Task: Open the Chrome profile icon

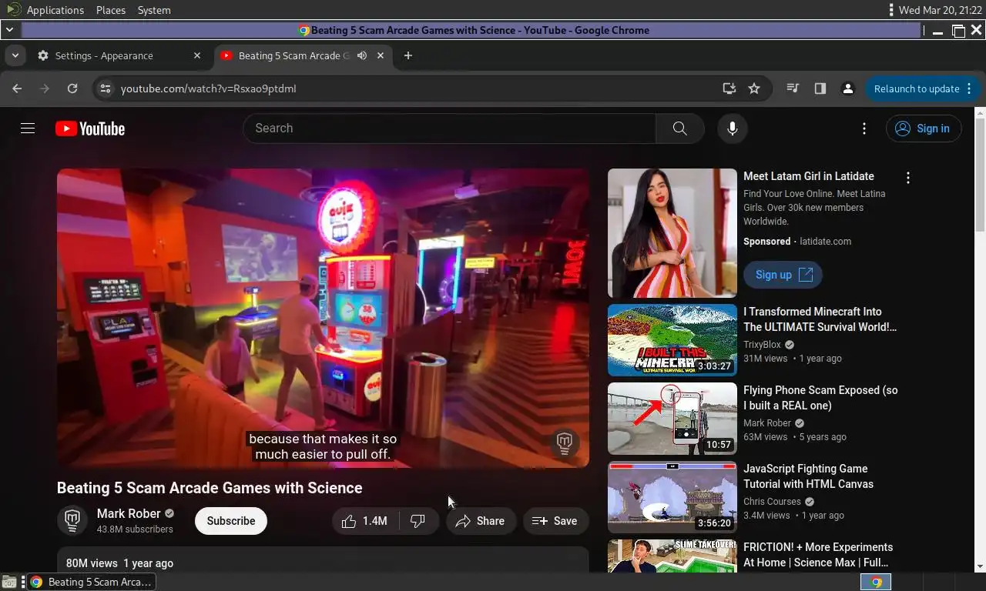Action: [848, 88]
